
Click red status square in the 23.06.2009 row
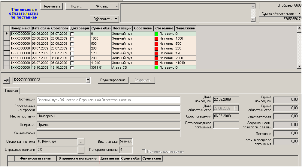click(x=156, y=39)
